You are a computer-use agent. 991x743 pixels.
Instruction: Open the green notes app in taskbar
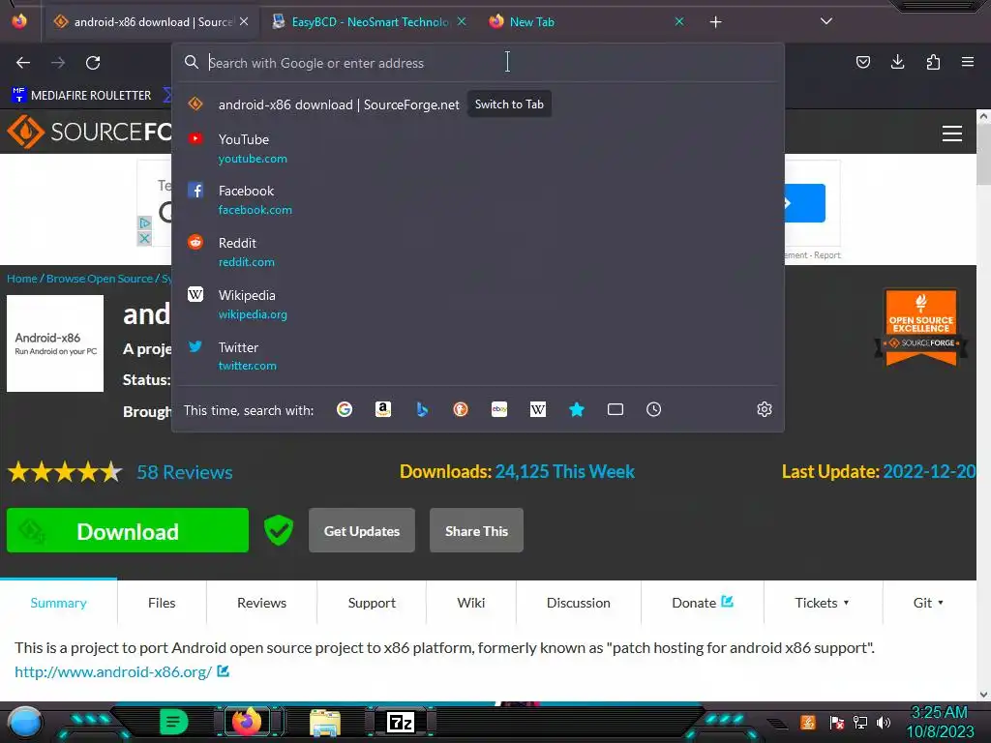tap(174, 722)
